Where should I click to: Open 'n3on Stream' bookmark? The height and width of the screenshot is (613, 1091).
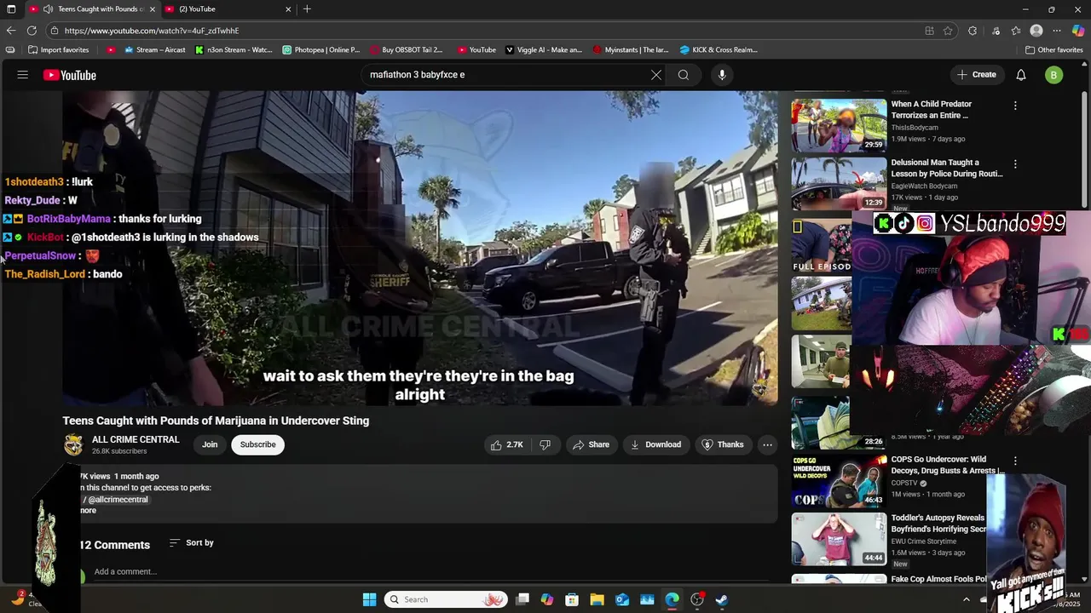pyautogui.click(x=234, y=50)
